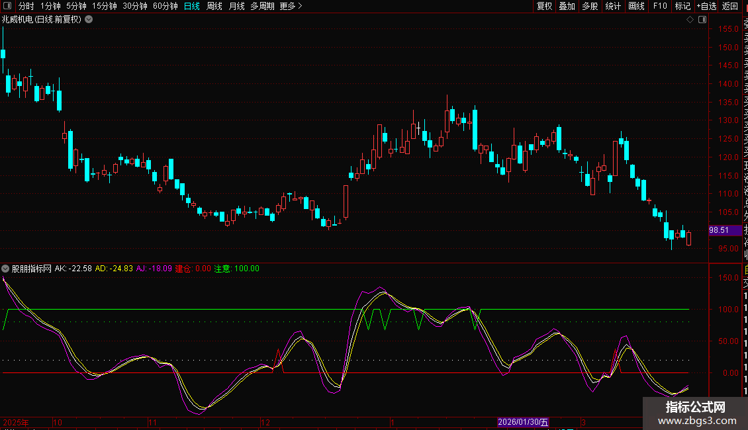Open the 统计 statistics tool
Screen dimensions: 748x430
pyautogui.click(x=613, y=6)
